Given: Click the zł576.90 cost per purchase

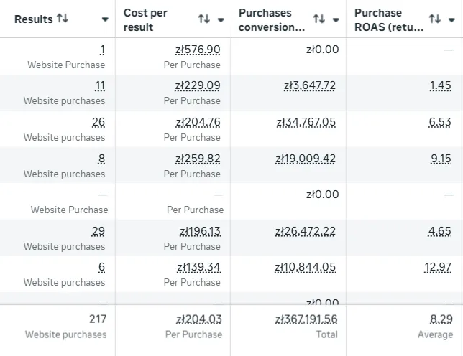Looking at the screenshot, I should [x=198, y=50].
